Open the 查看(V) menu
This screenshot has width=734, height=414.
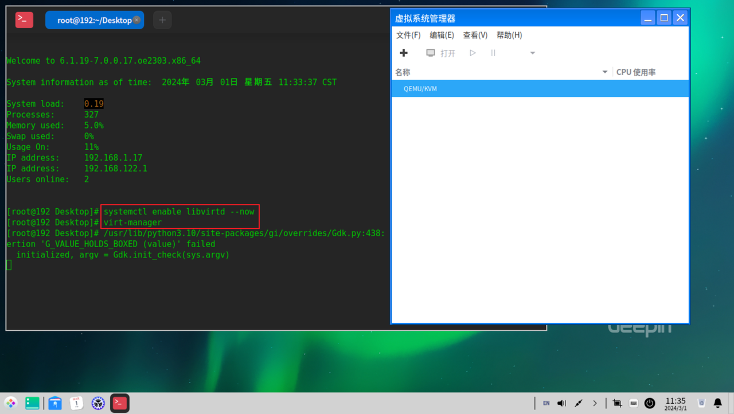(x=475, y=35)
